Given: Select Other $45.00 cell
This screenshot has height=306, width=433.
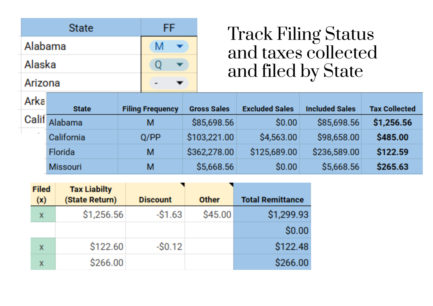Looking at the screenshot, I should 209,214.
